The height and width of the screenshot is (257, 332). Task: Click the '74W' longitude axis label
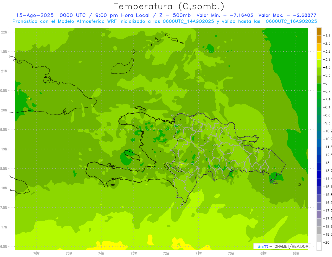pyautogui.click(x=101, y=253)
